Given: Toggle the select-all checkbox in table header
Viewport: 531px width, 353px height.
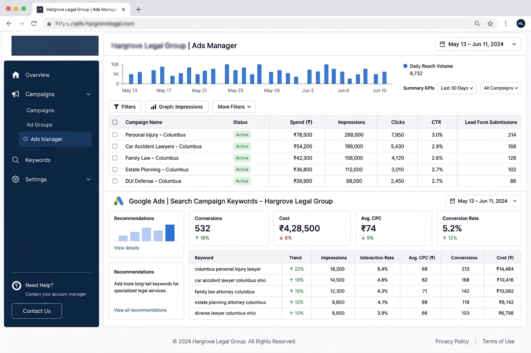Looking at the screenshot, I should pyautogui.click(x=115, y=122).
